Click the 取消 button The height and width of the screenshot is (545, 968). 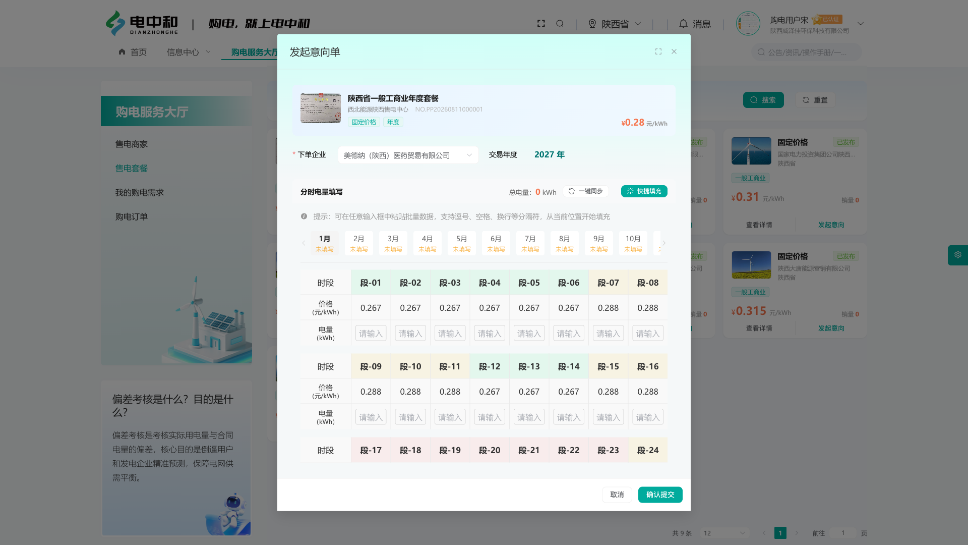tap(617, 495)
